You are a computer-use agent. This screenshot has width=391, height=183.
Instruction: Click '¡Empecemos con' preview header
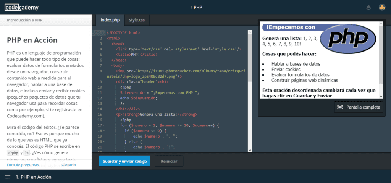tap(291, 28)
